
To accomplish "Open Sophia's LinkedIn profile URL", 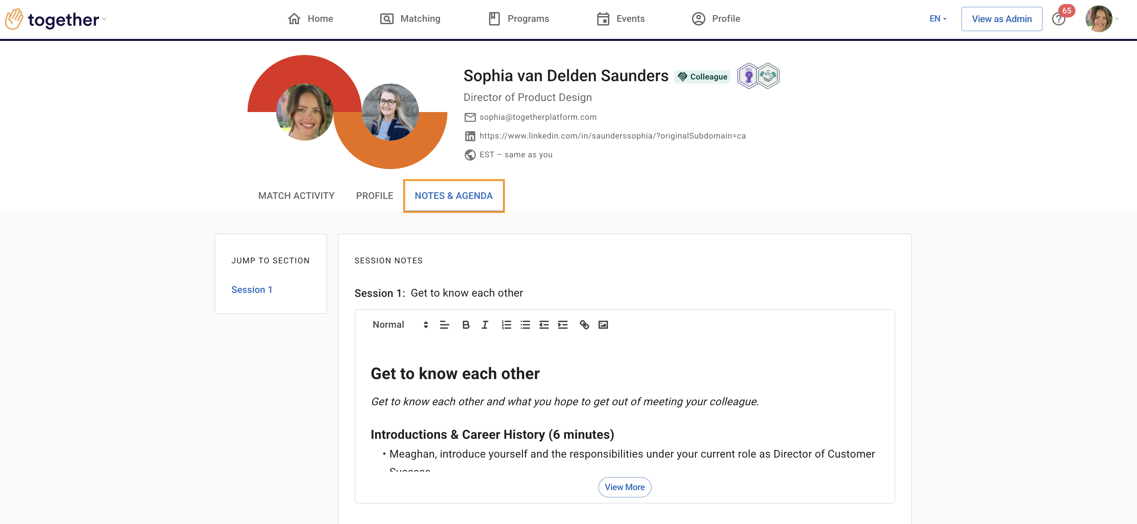I will pos(612,136).
